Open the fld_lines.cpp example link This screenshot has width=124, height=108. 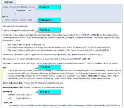point(14,105)
